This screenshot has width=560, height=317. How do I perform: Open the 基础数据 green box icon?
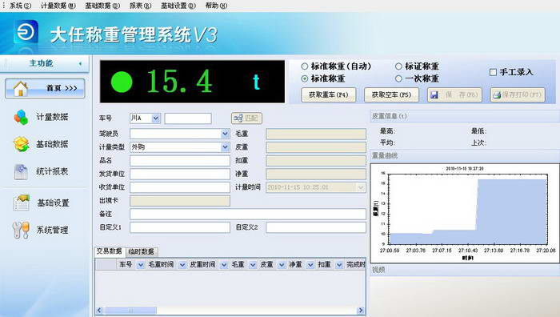coord(21,144)
